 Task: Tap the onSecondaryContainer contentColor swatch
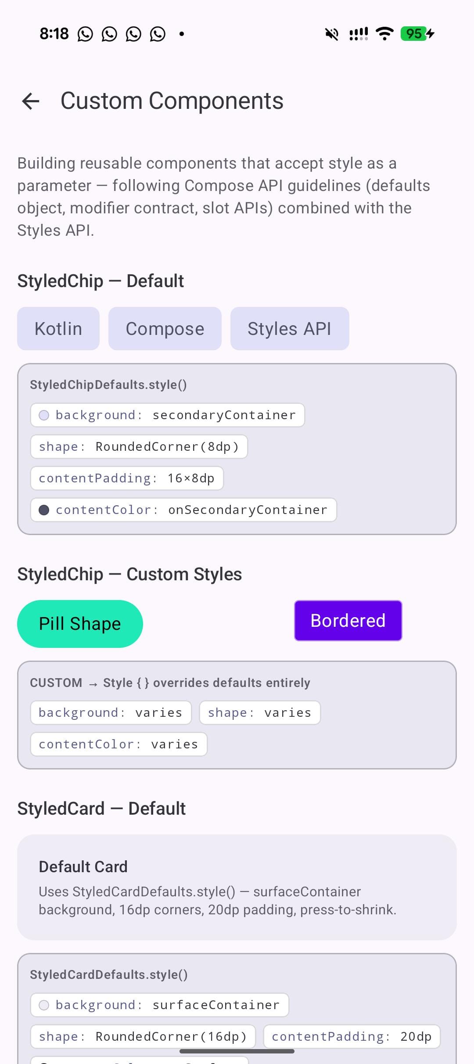pyautogui.click(x=44, y=510)
